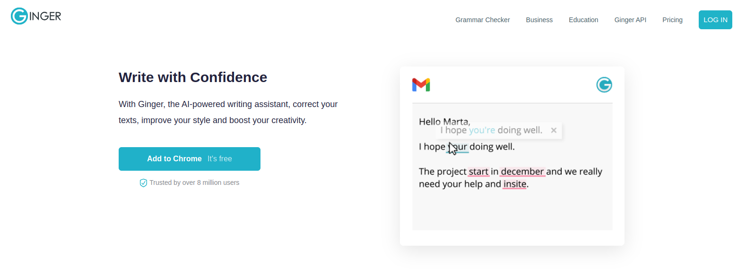Accept the "you're" correction suggestion

click(x=482, y=130)
